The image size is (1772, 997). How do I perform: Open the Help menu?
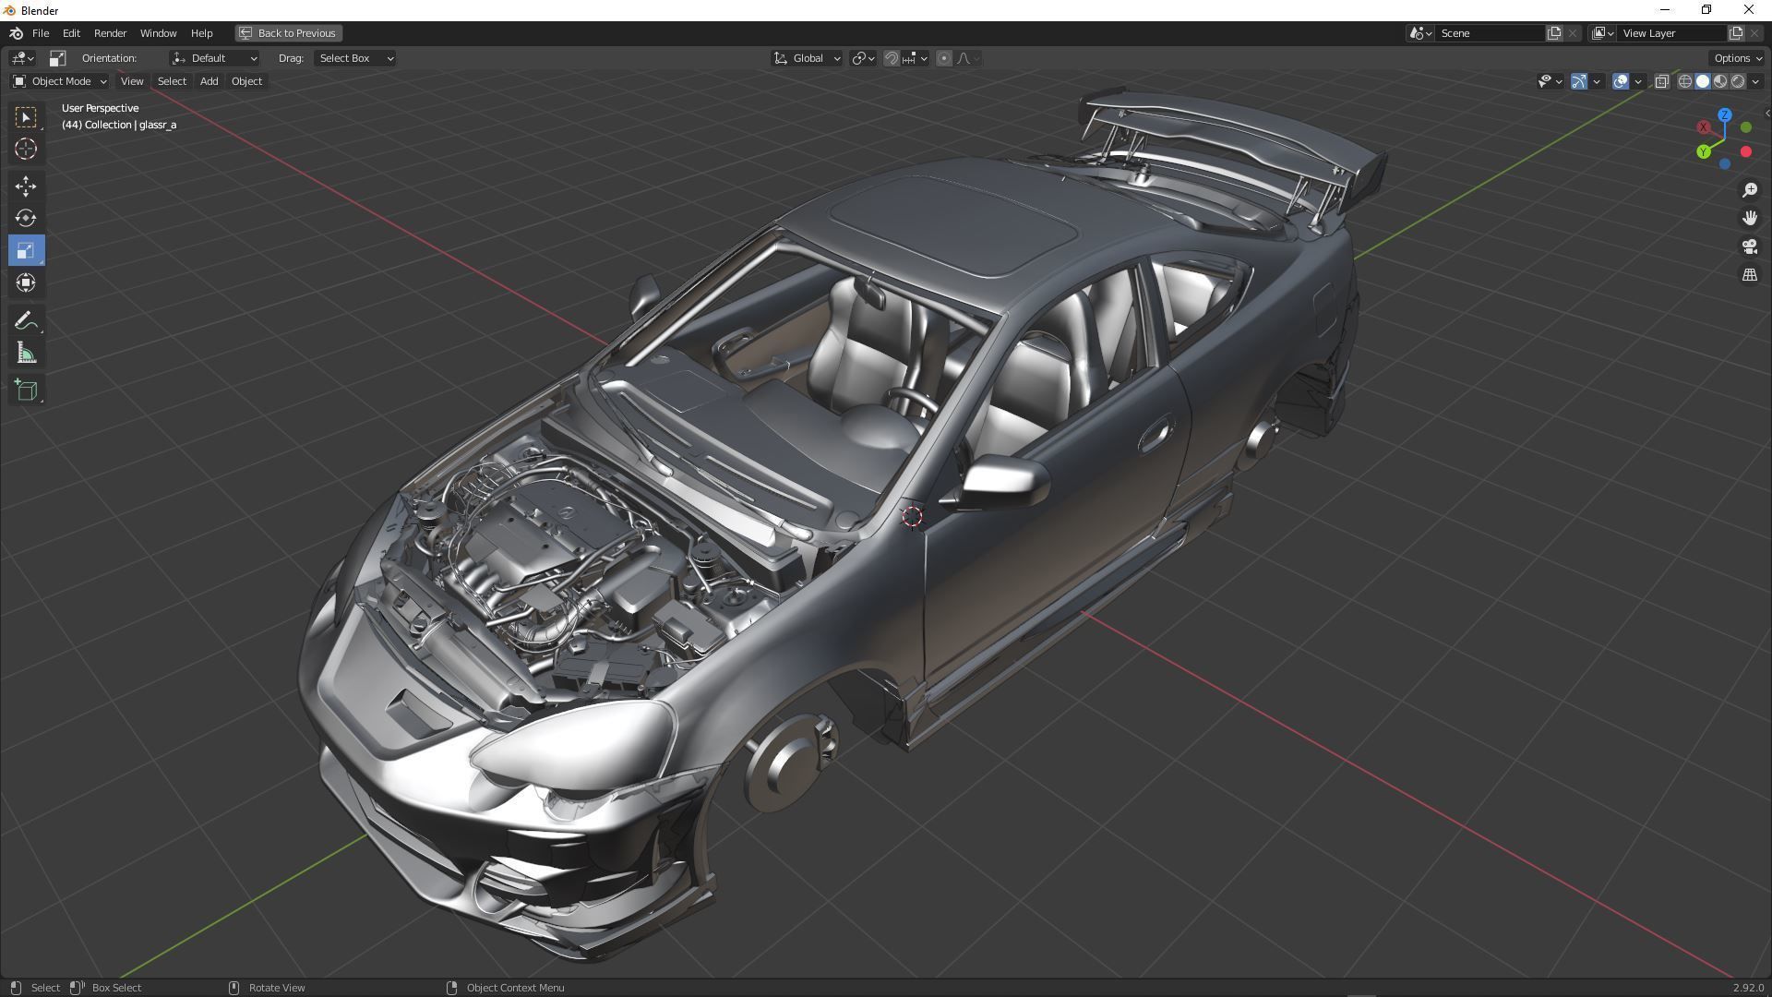tap(201, 33)
